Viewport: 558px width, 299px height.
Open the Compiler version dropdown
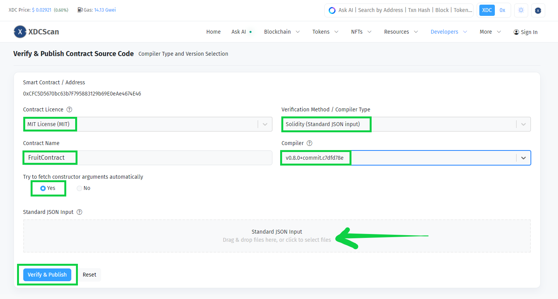[406, 158]
